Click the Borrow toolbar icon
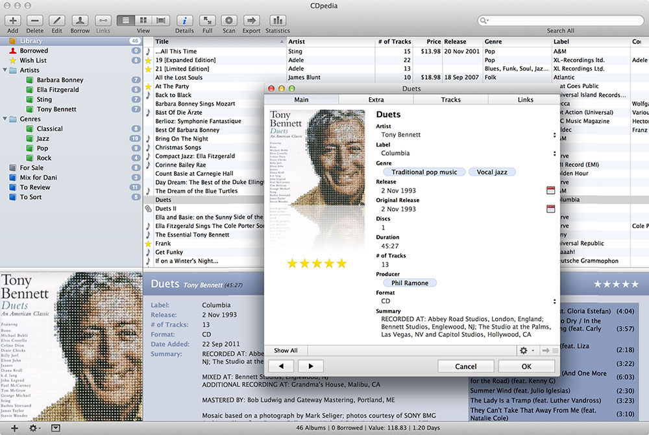 [x=80, y=21]
